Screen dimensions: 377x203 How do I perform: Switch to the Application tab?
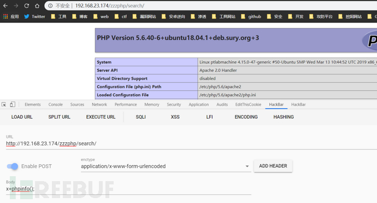pos(198,105)
